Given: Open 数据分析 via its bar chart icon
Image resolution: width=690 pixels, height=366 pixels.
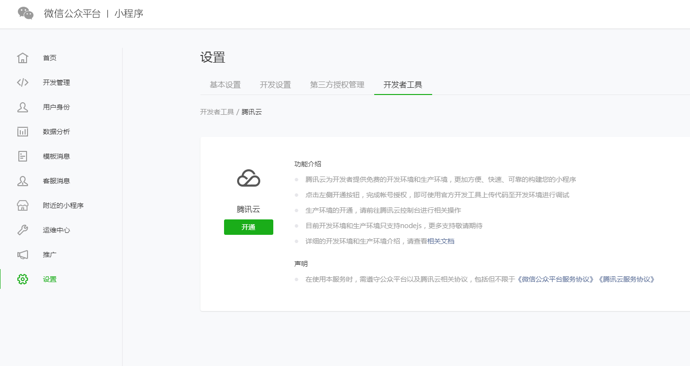Looking at the screenshot, I should tap(23, 132).
